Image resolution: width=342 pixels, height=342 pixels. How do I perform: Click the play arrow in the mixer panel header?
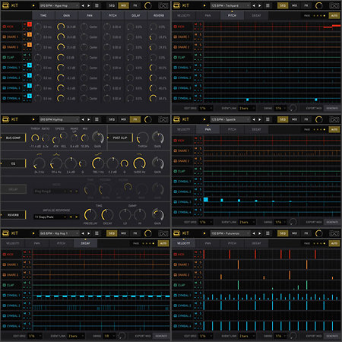tap(33, 5)
